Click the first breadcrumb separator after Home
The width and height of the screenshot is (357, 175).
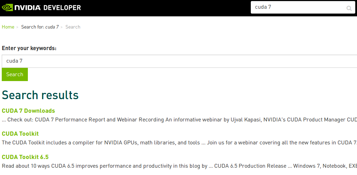(x=17, y=27)
